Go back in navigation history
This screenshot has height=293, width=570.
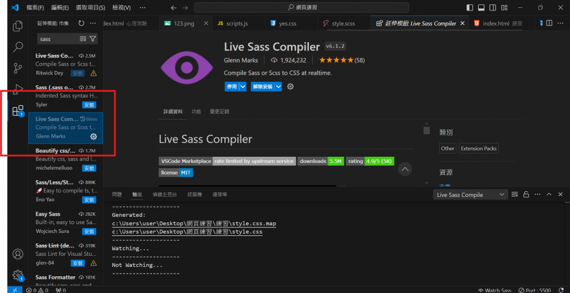(x=174, y=8)
